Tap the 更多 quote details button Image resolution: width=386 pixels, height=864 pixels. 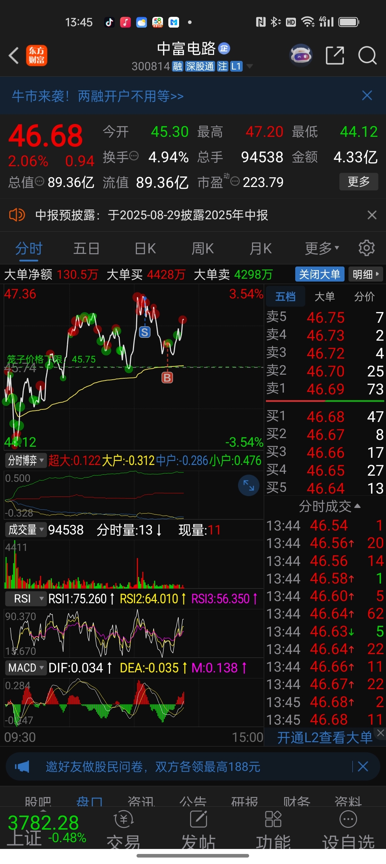pyautogui.click(x=359, y=181)
